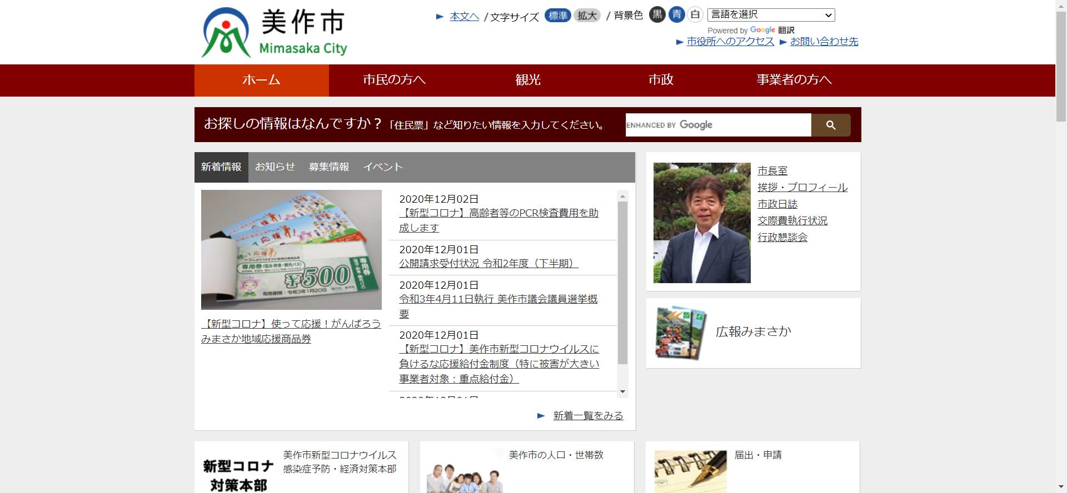1067x493 pixels.
Task: Set text size to 拡大
Action: pos(586,16)
